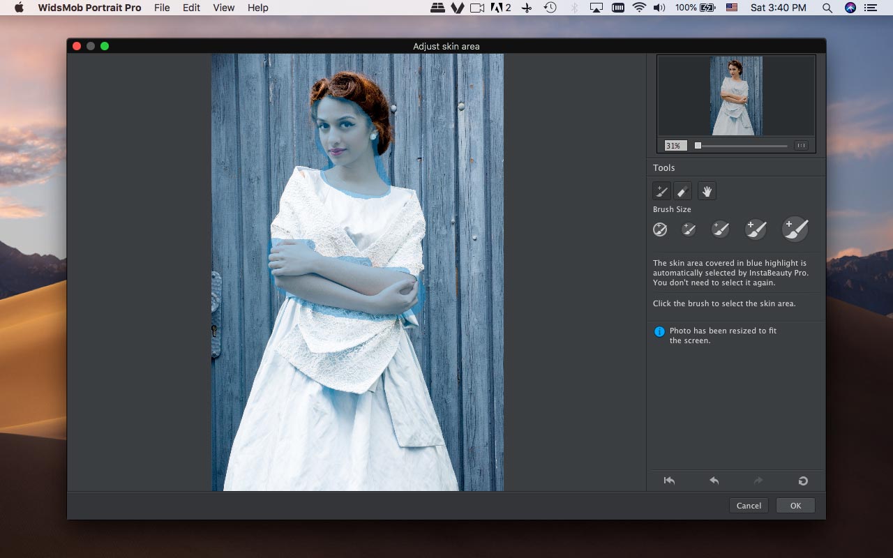Open the File menu
The height and width of the screenshot is (558, 893).
tap(162, 8)
